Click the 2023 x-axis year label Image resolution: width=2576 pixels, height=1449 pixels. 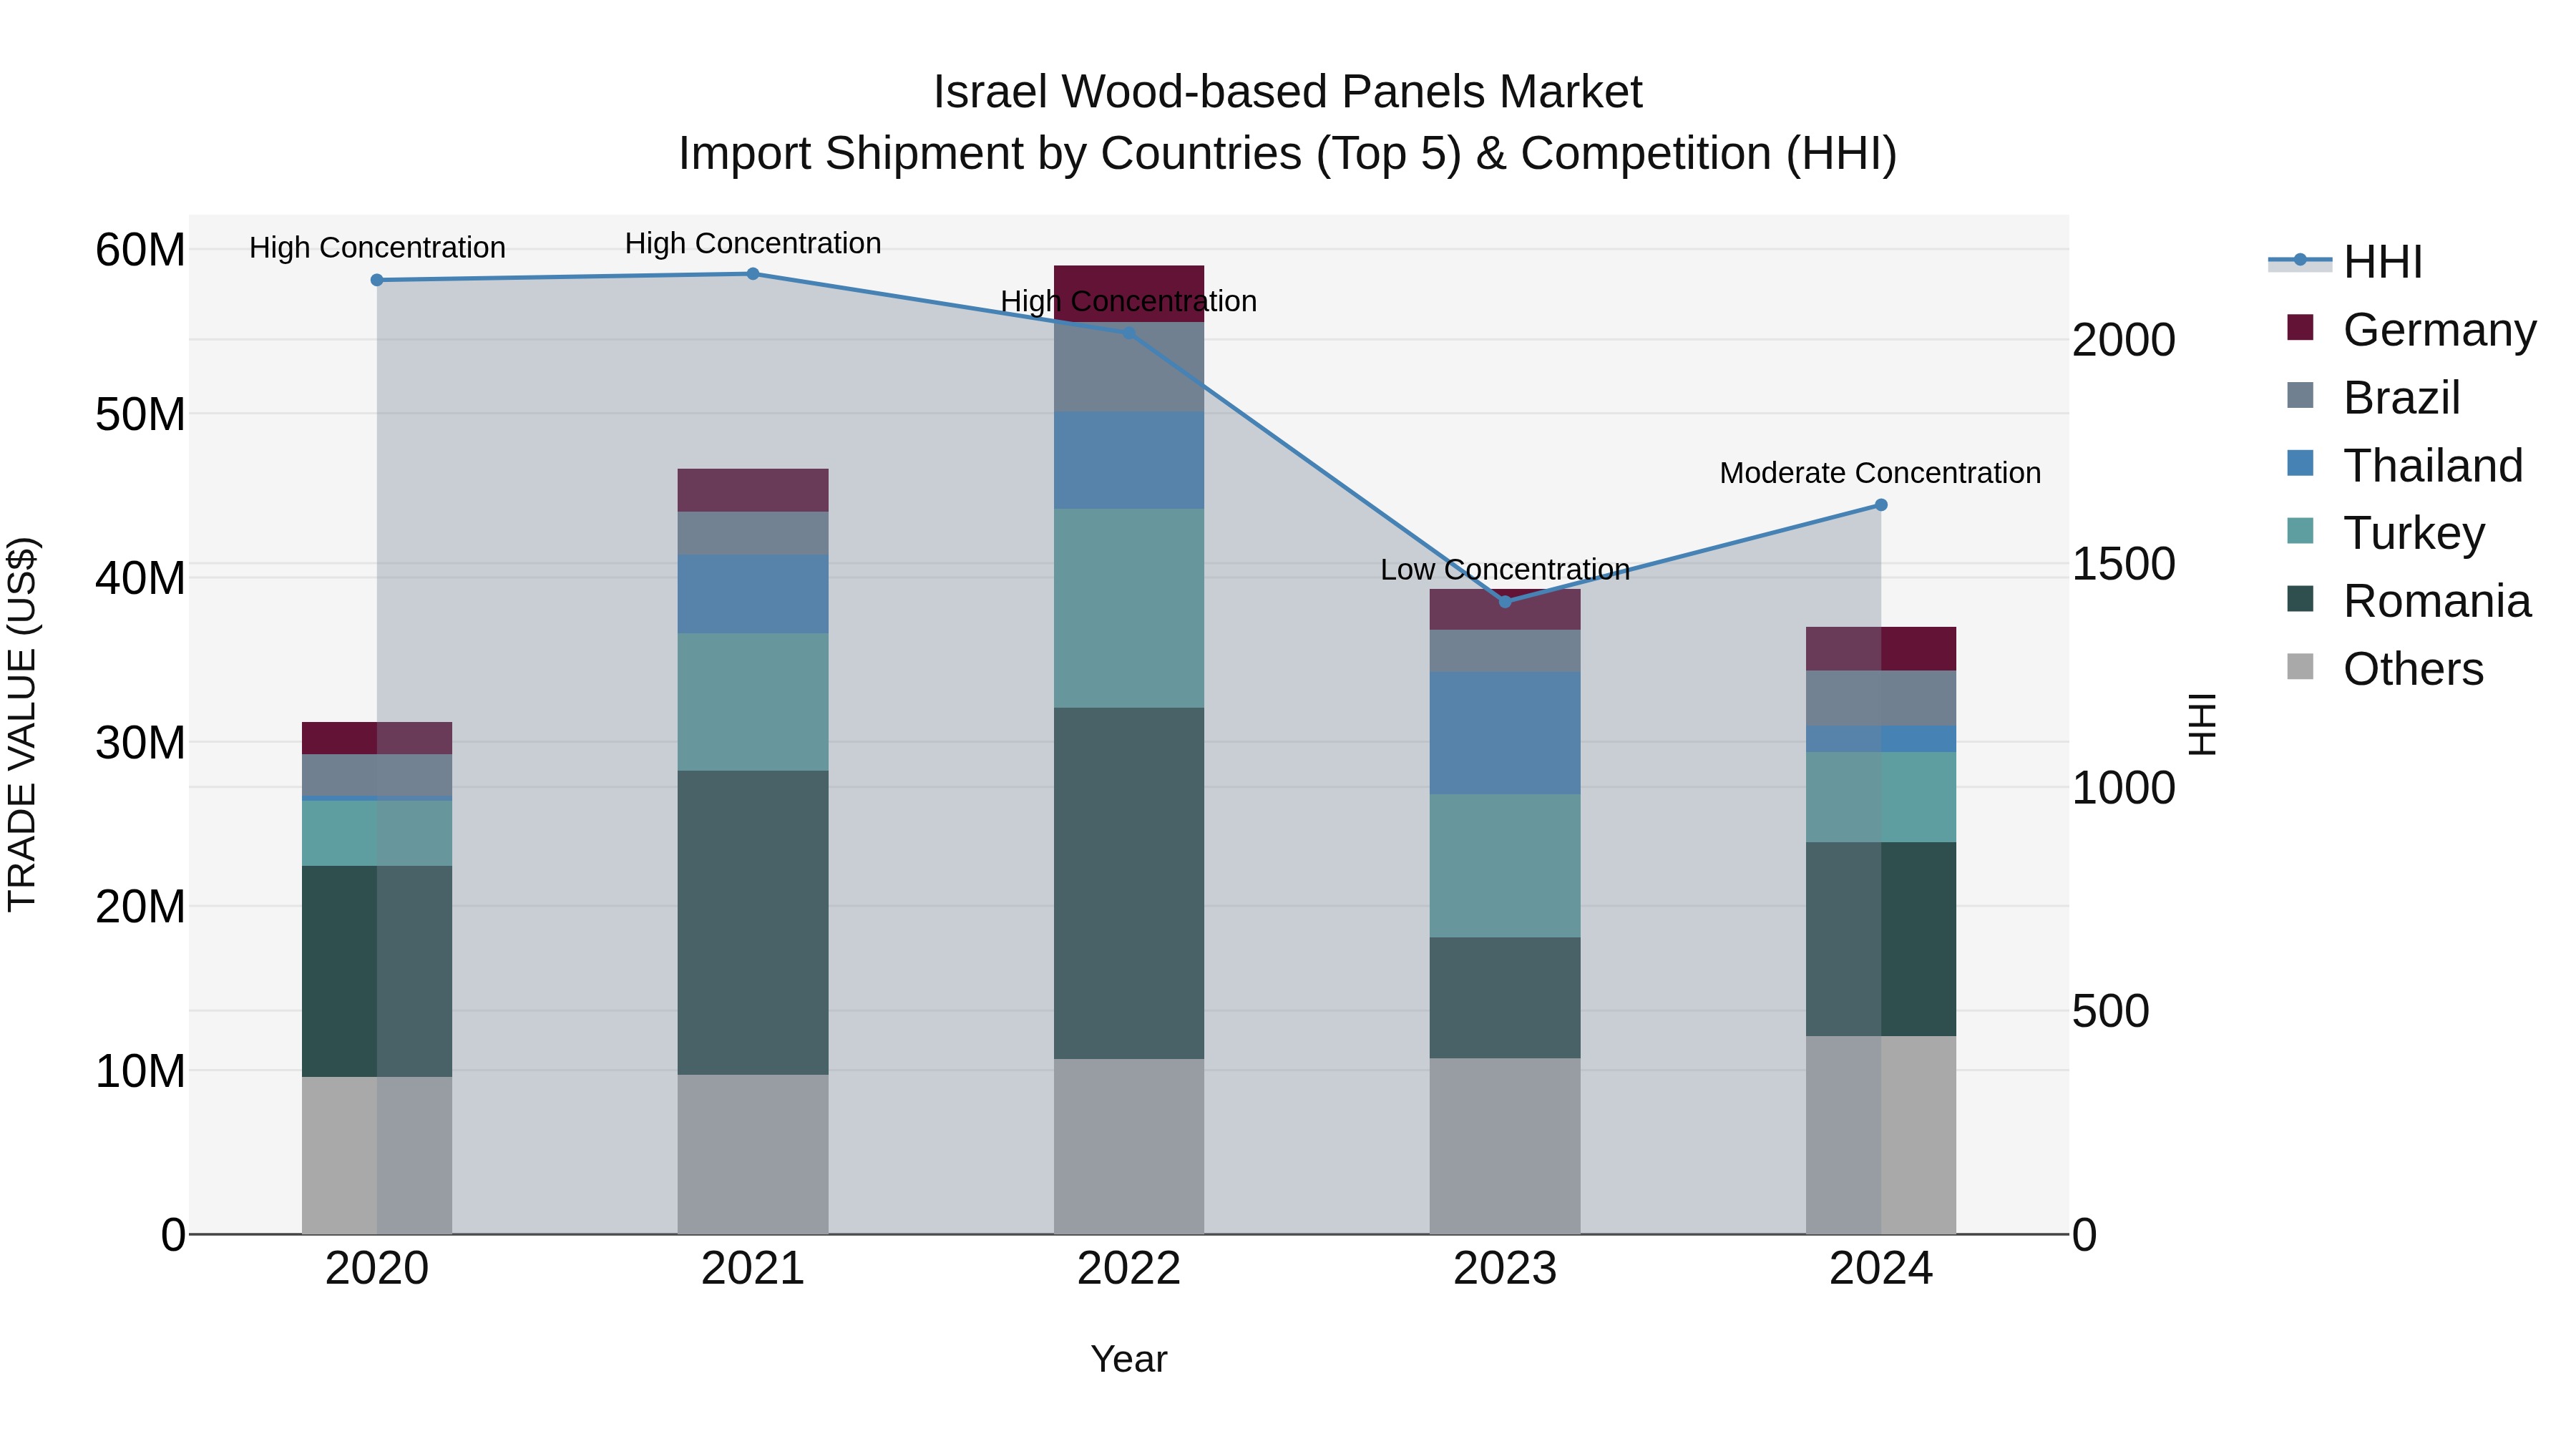coord(1505,1269)
